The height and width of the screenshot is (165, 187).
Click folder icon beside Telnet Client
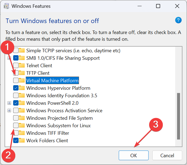pos(22,65)
